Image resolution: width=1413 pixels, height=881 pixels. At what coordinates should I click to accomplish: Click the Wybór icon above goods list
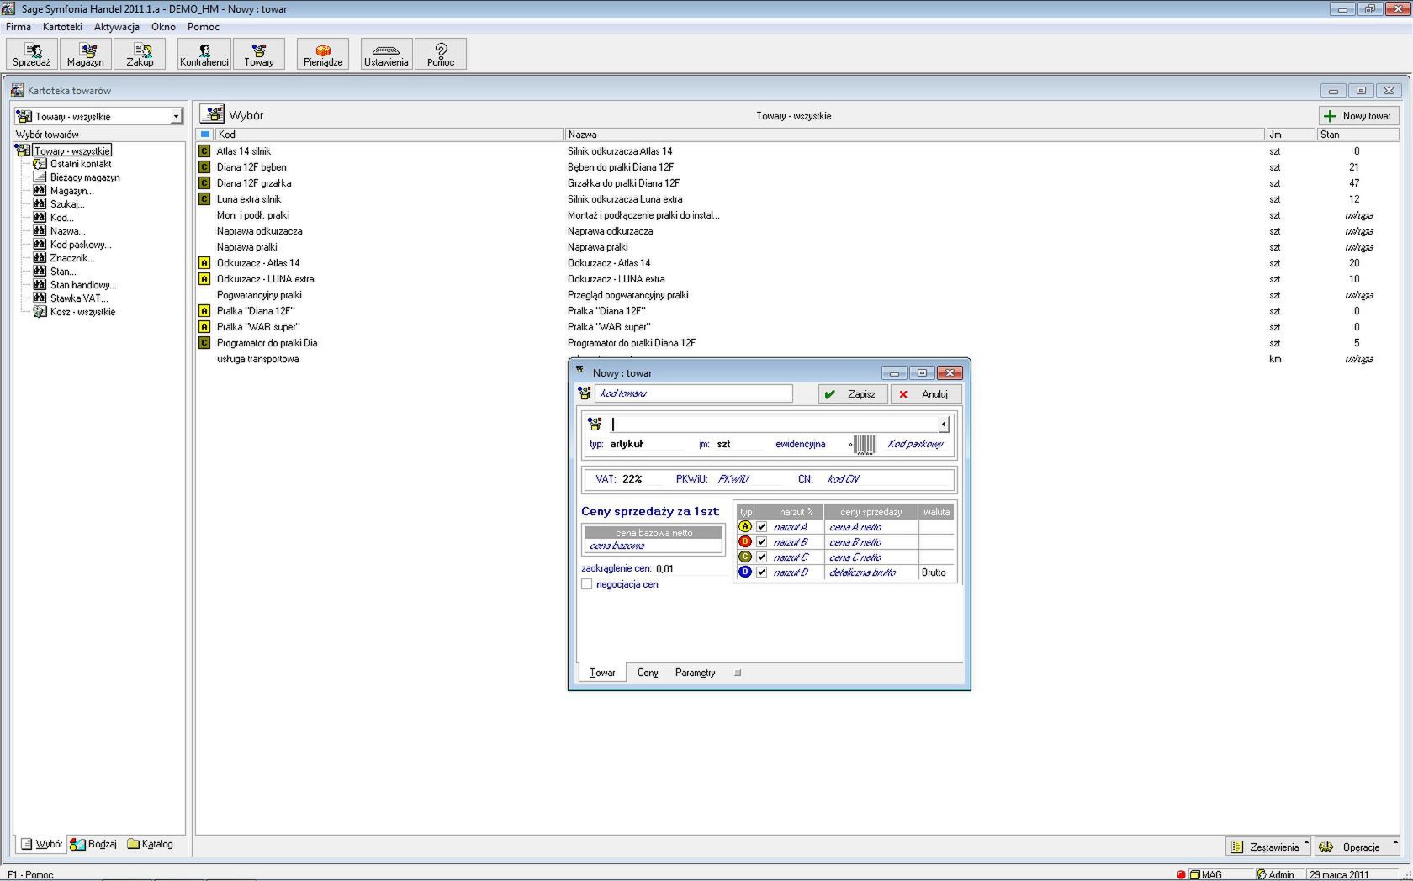(212, 115)
